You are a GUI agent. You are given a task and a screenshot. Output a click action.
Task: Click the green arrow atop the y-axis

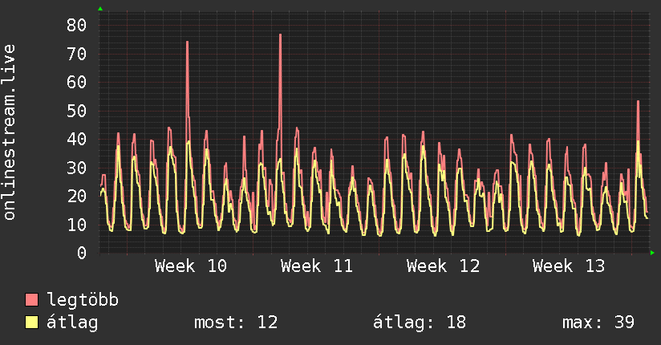100,9
